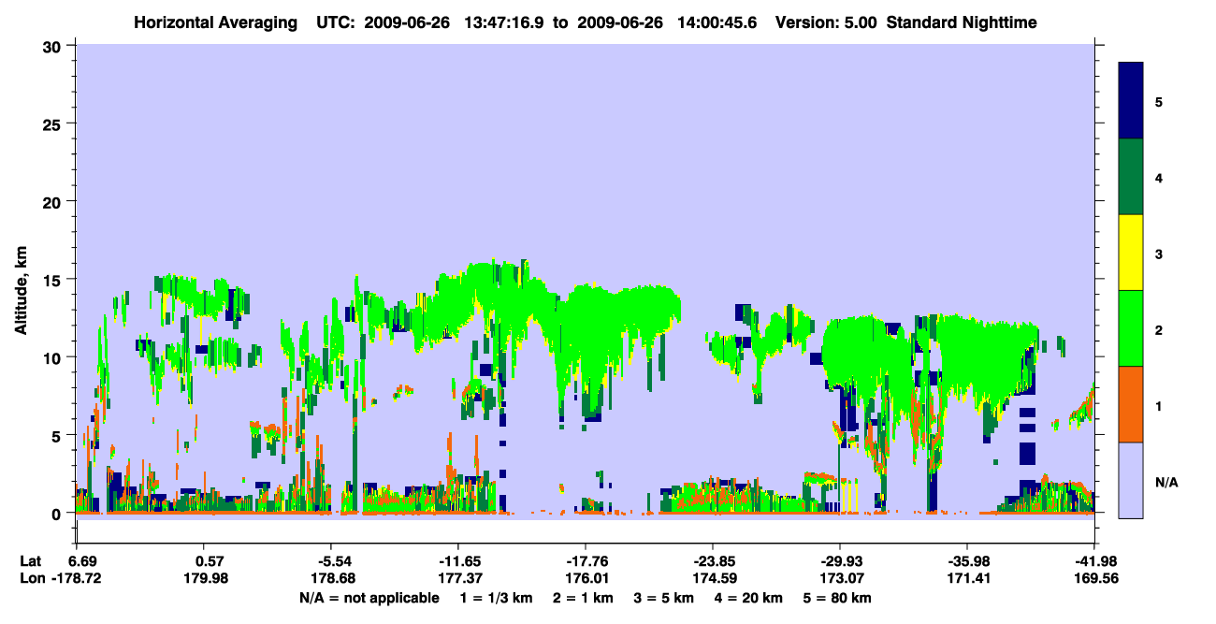Image resolution: width=1216 pixels, height=624 pixels.
Task: Click the legend note 'N/A = not applicable'
Action: 369,598
